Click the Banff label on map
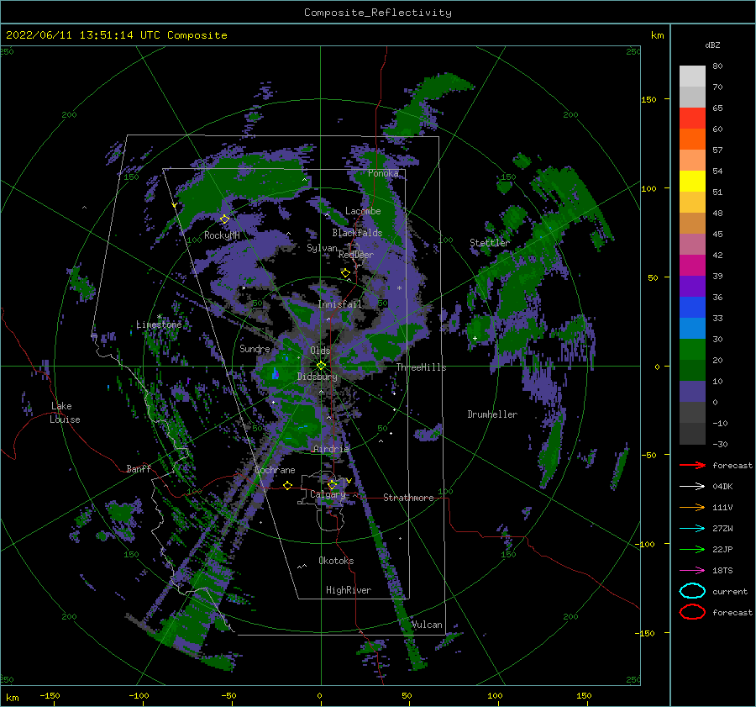 (x=139, y=468)
